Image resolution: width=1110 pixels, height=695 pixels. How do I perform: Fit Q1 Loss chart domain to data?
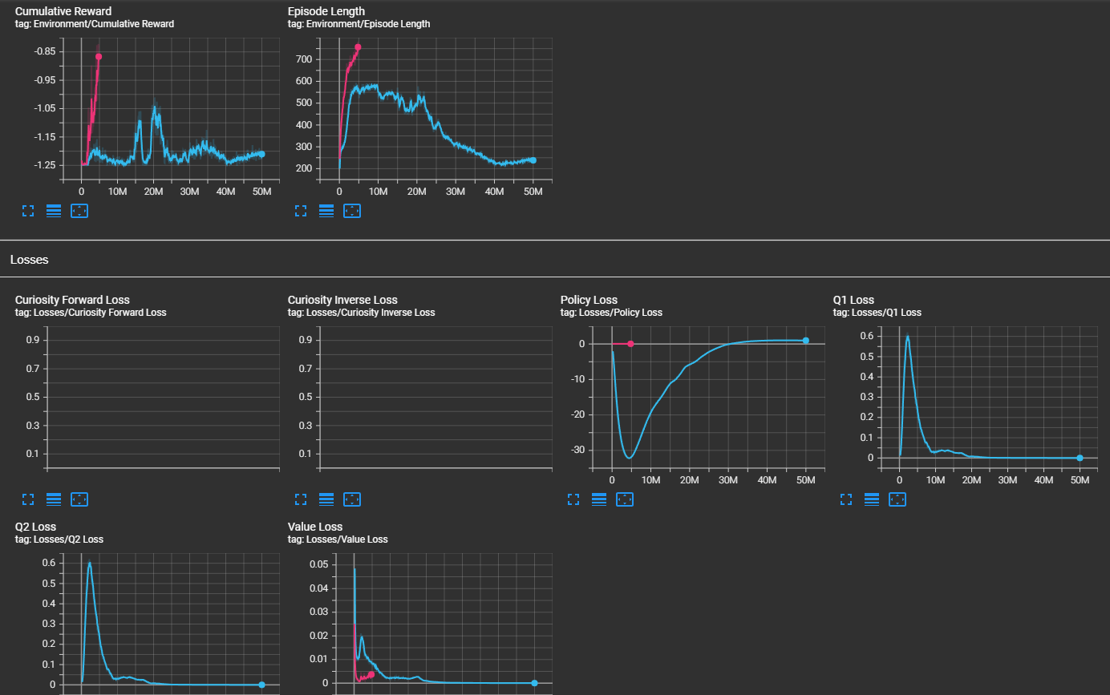point(897,499)
